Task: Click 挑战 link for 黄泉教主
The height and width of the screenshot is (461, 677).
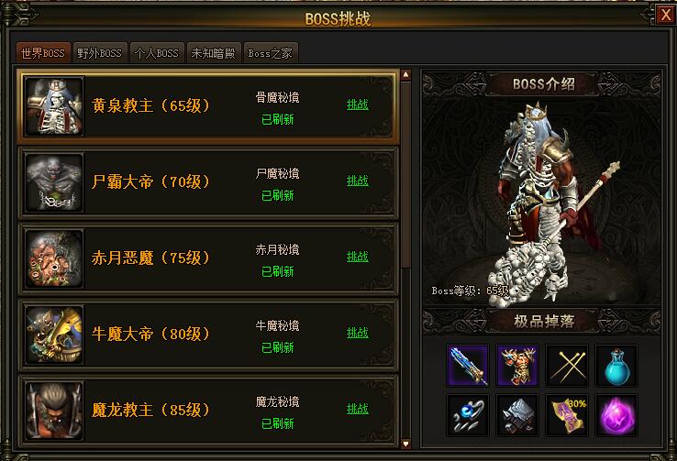Action: pyautogui.click(x=358, y=104)
